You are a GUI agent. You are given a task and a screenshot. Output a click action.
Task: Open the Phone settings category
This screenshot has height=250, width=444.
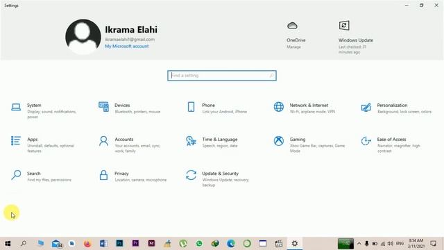click(217, 108)
